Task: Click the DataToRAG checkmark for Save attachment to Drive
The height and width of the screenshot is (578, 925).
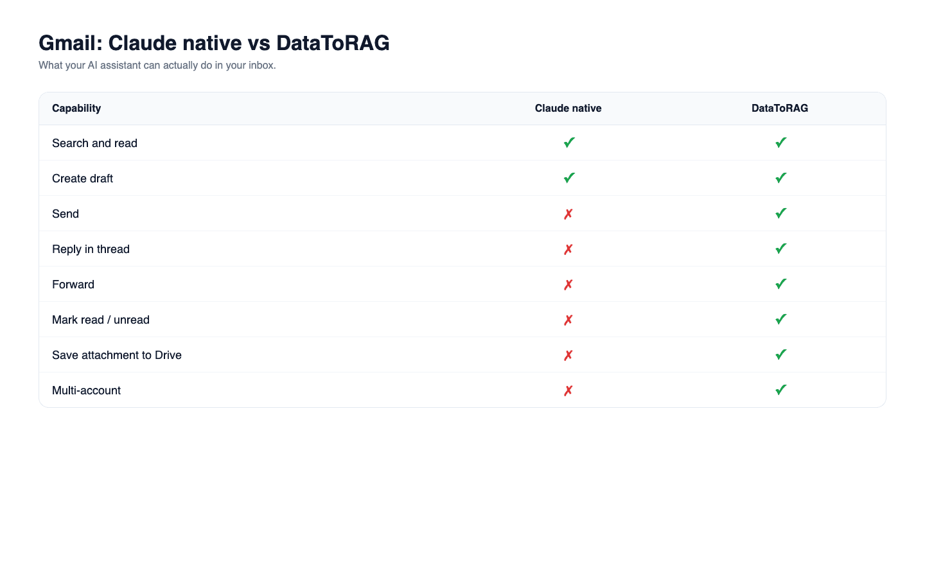Action: point(780,355)
